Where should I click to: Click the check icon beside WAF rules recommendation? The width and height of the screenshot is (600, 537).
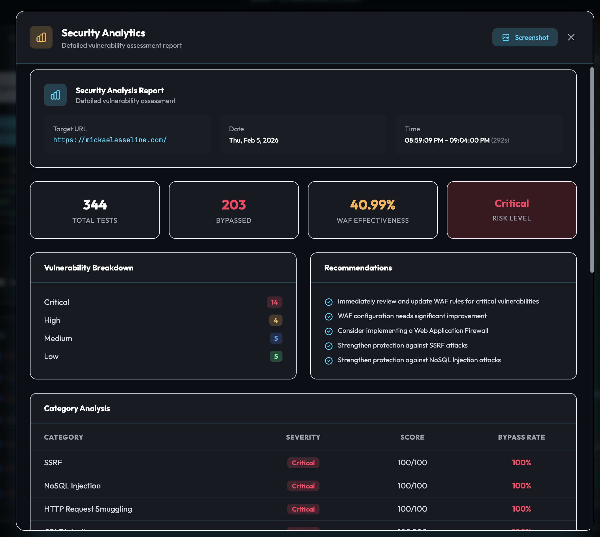click(329, 302)
